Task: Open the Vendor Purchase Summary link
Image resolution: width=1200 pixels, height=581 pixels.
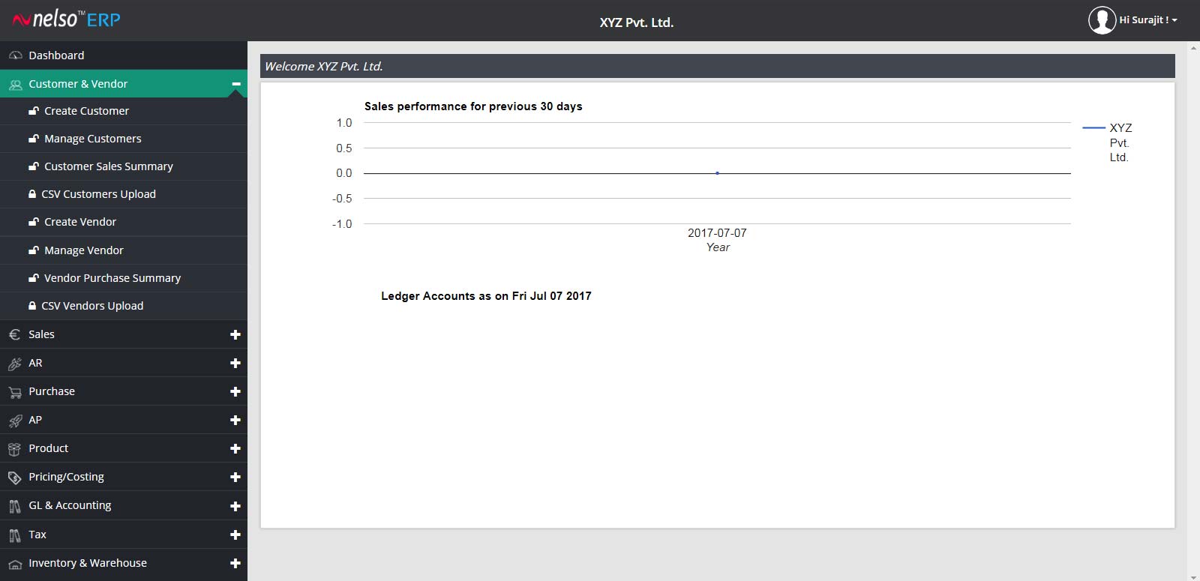Action: [112, 278]
